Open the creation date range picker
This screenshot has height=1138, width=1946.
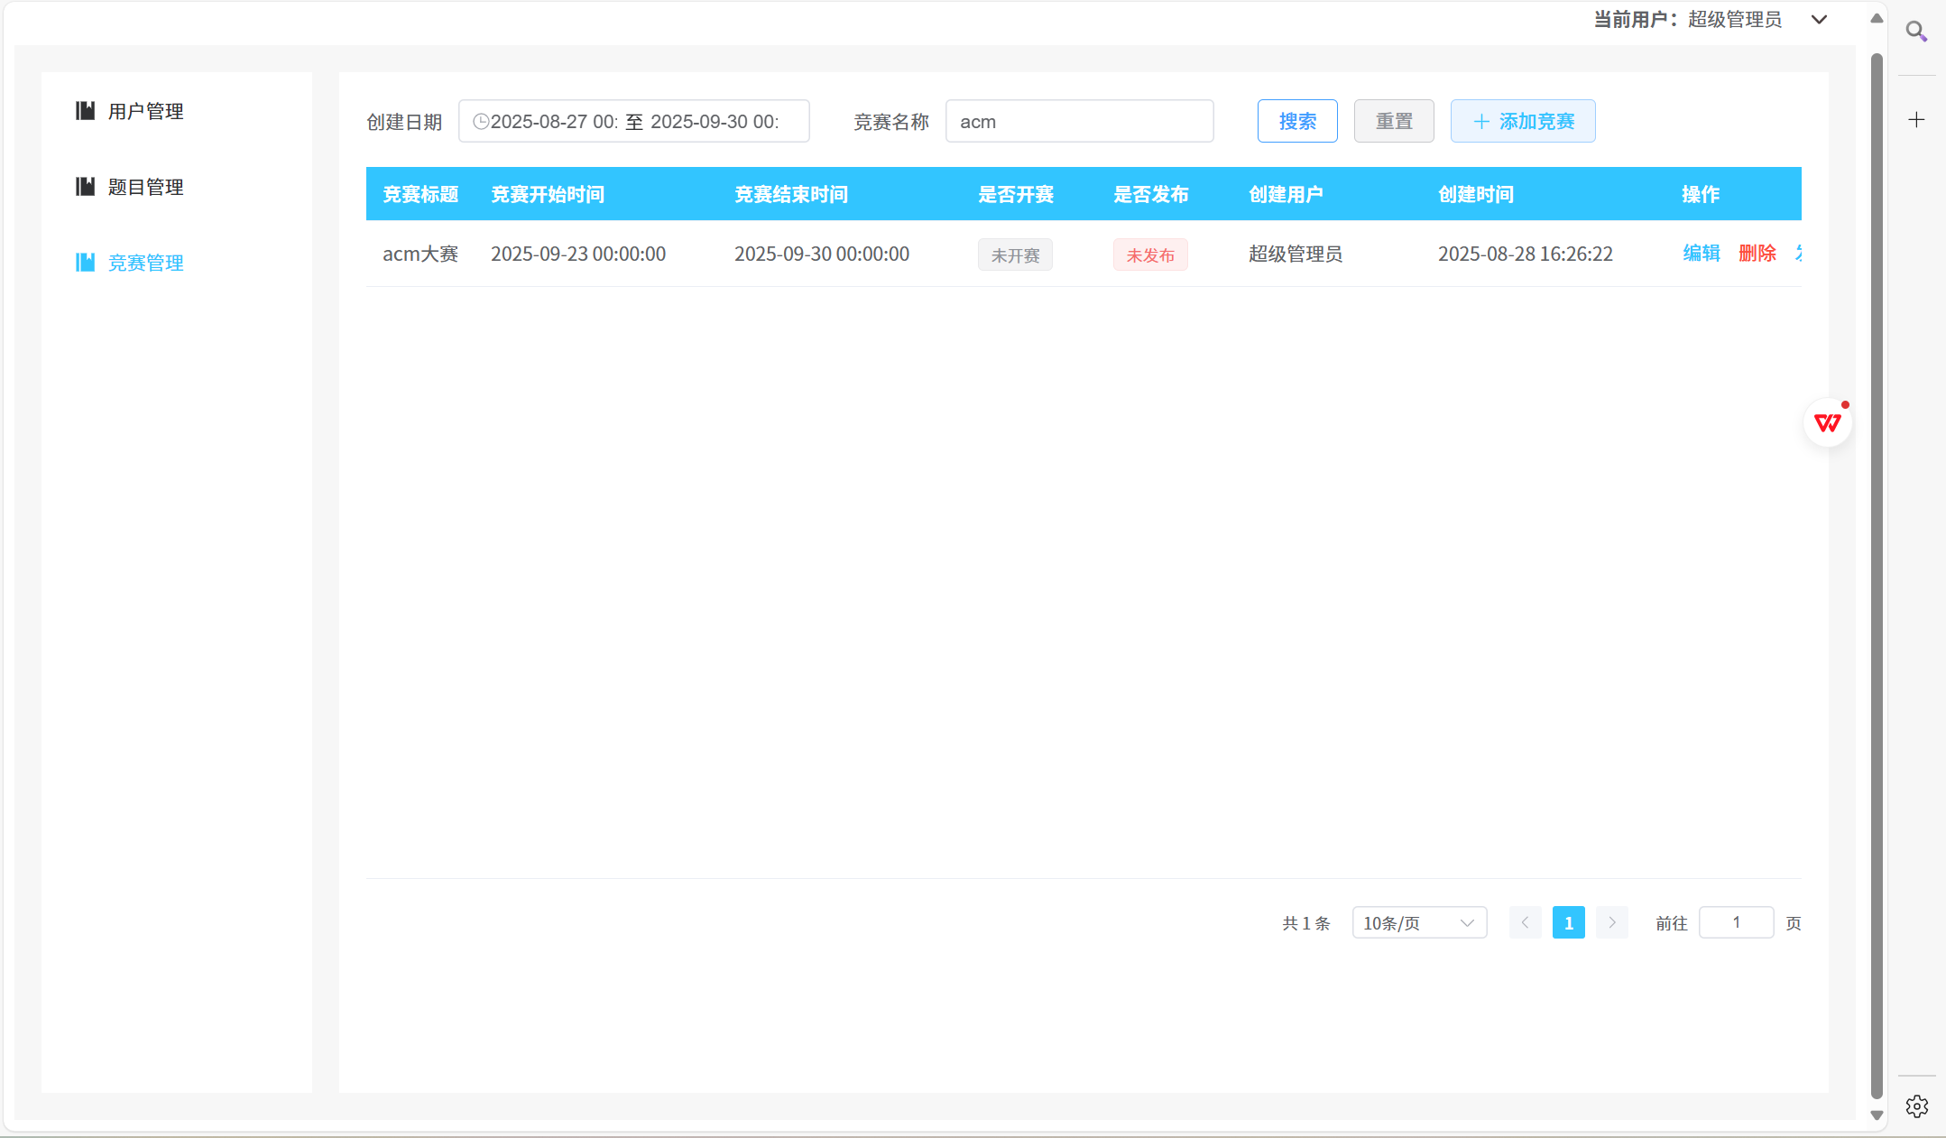(x=633, y=122)
